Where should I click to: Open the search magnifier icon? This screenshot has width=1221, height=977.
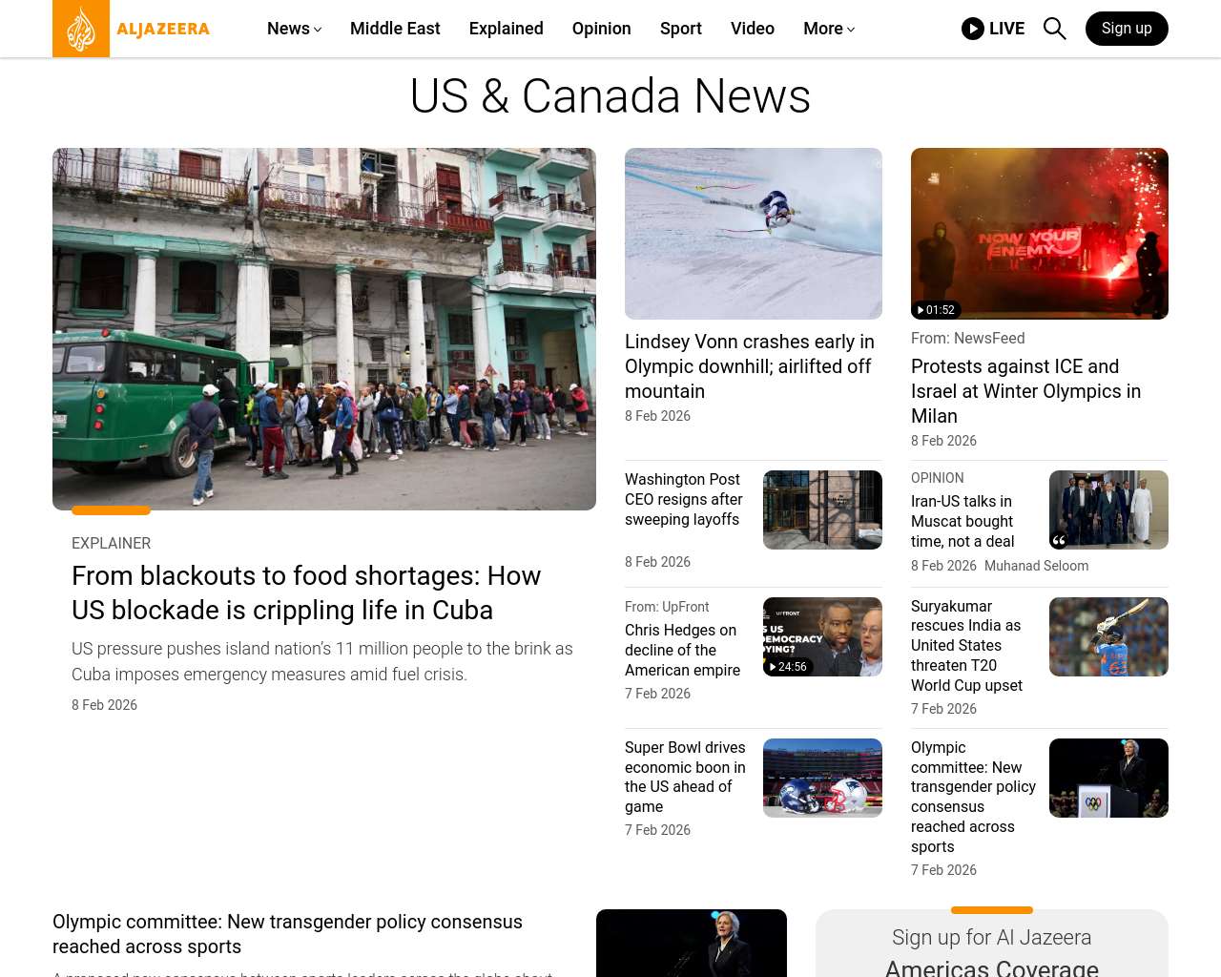pos(1054,29)
